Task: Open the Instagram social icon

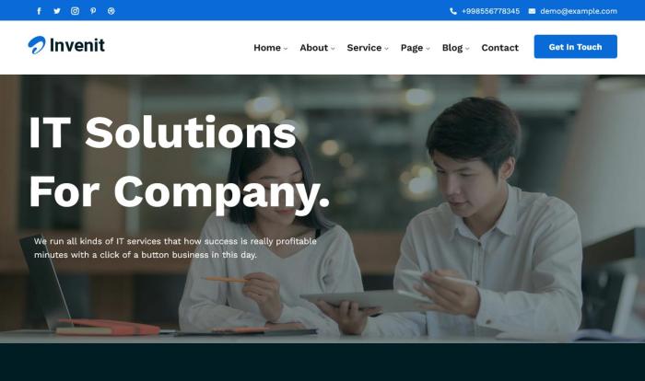Action: click(x=75, y=11)
